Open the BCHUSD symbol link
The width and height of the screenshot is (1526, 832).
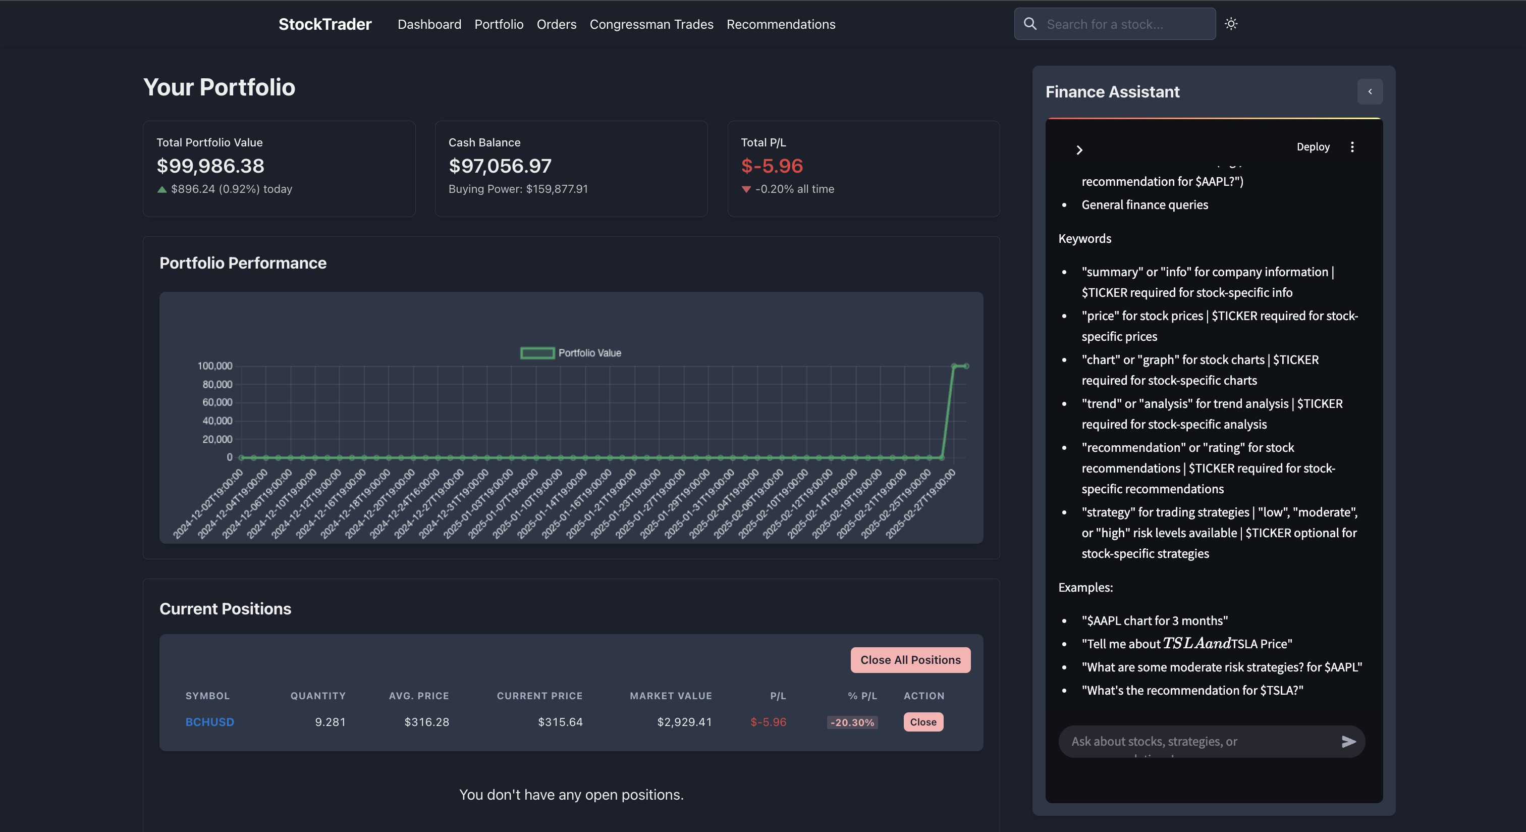(210, 722)
